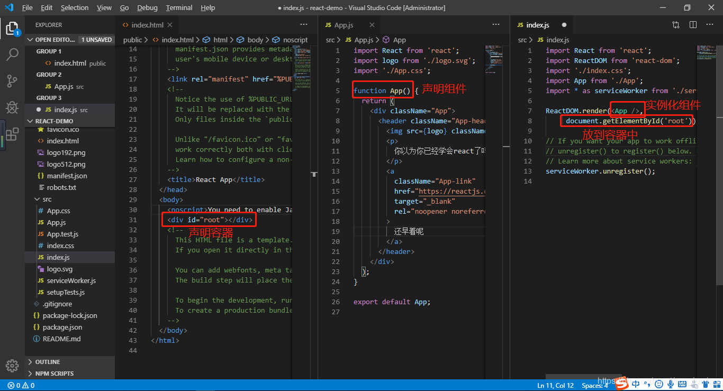The width and height of the screenshot is (723, 391).
Task: Open logo512.png in the file tree
Action: click(70, 164)
